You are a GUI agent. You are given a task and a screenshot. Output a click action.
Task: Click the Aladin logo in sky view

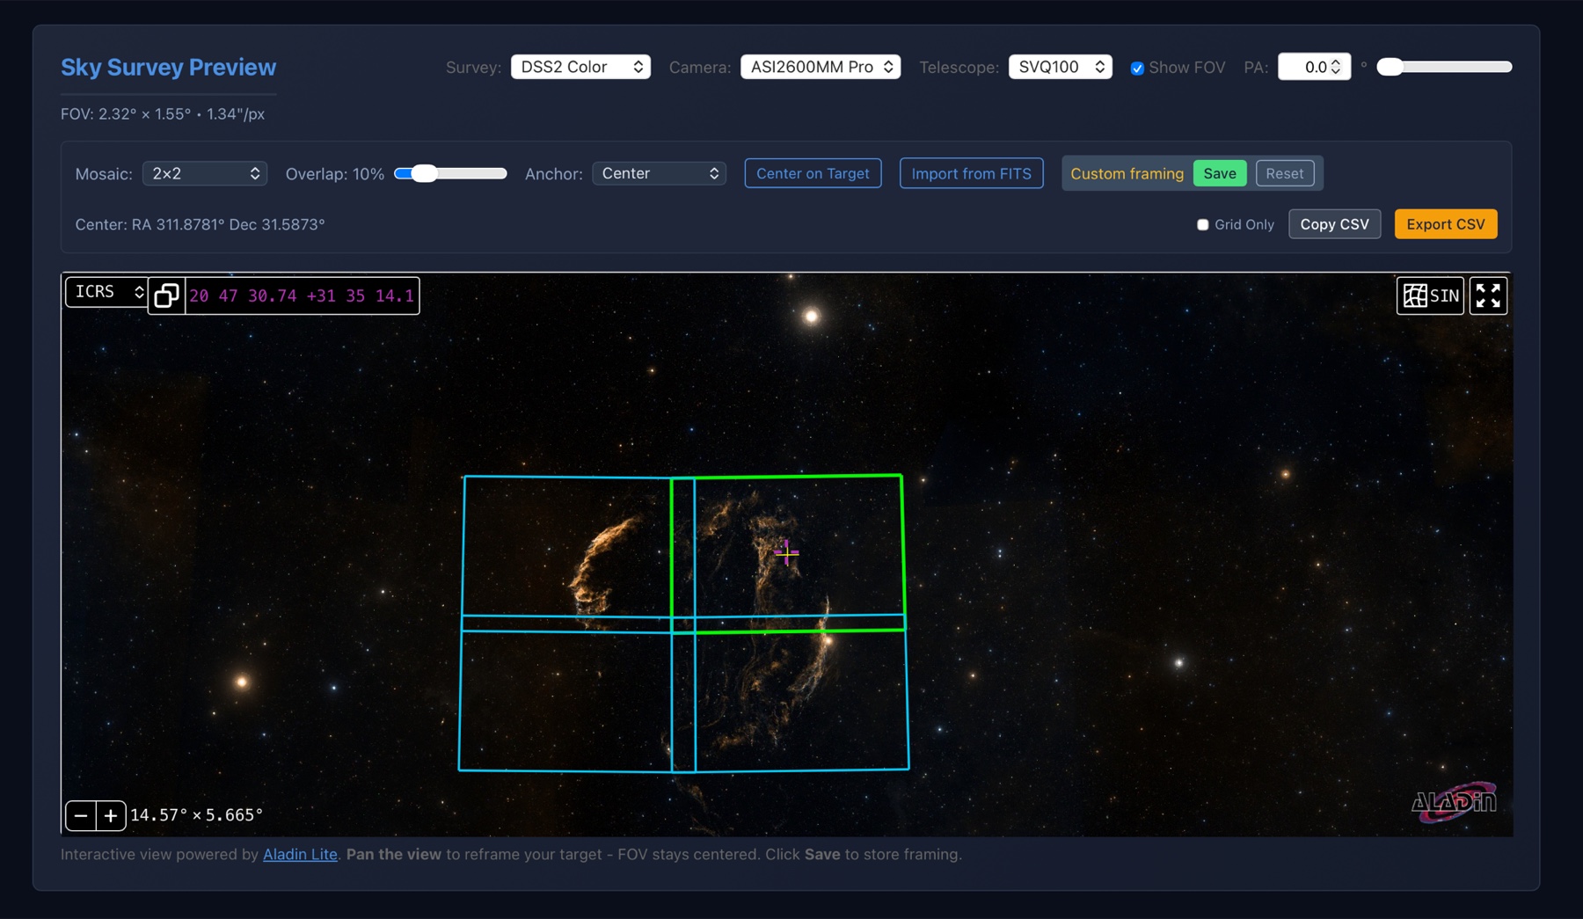point(1454,801)
